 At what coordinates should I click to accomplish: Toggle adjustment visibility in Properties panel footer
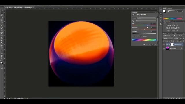tap(152, 45)
